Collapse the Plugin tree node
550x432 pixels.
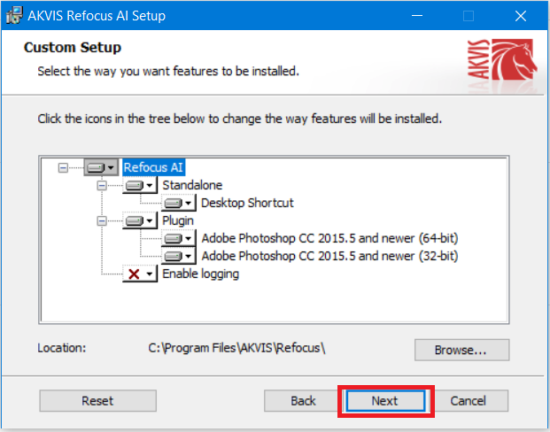(x=102, y=221)
